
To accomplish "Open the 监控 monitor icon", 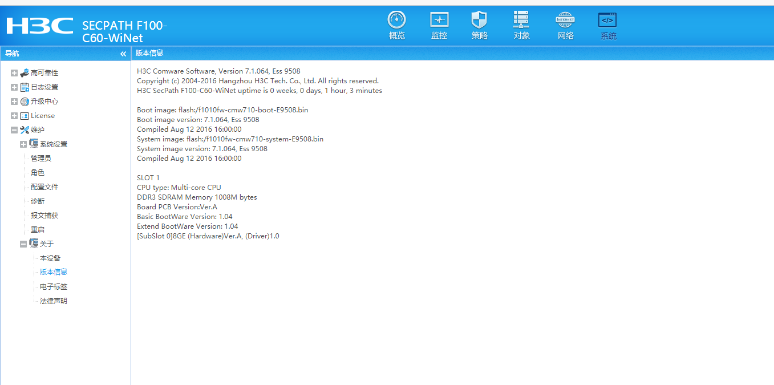I will point(439,19).
